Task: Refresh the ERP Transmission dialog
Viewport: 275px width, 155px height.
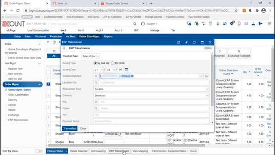Action: click(194, 42)
